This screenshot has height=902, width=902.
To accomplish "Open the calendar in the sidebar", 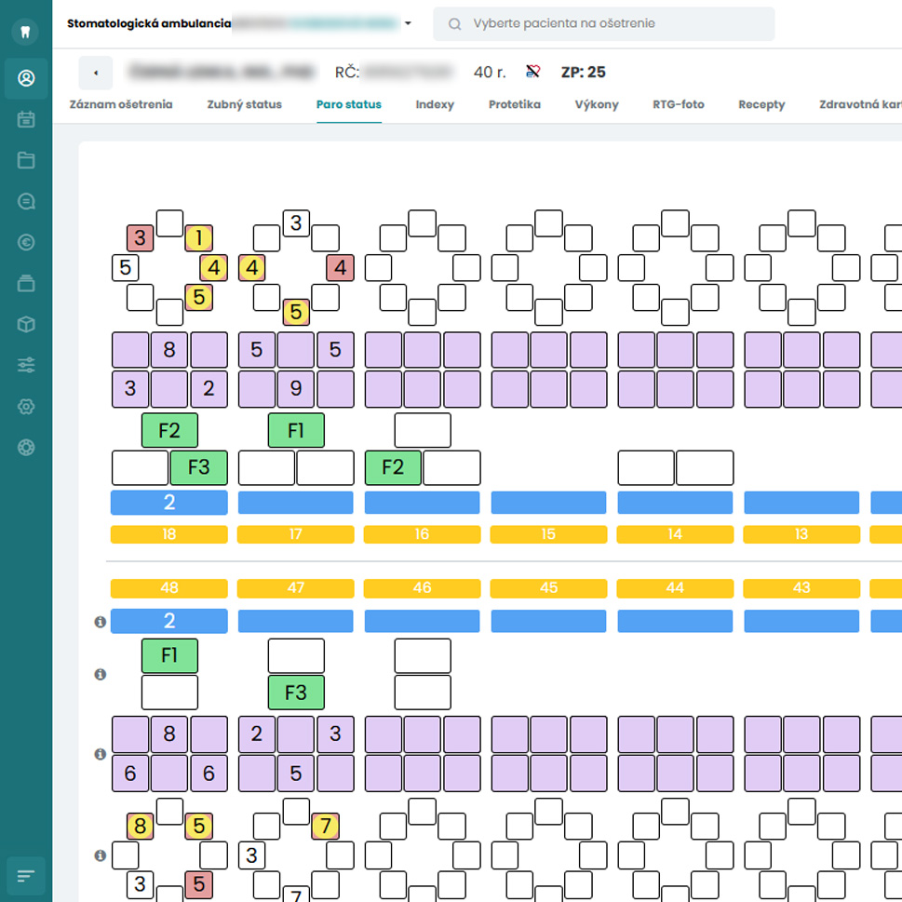I will click(26, 119).
